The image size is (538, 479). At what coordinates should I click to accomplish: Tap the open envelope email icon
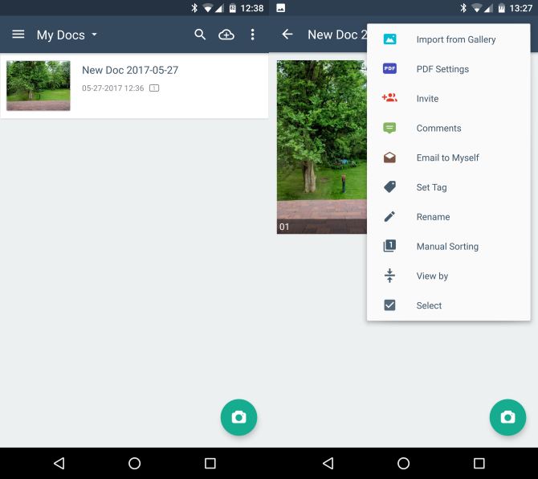[x=389, y=158]
